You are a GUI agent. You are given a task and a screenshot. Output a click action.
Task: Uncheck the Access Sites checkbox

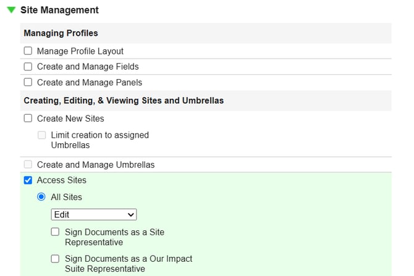click(x=28, y=181)
